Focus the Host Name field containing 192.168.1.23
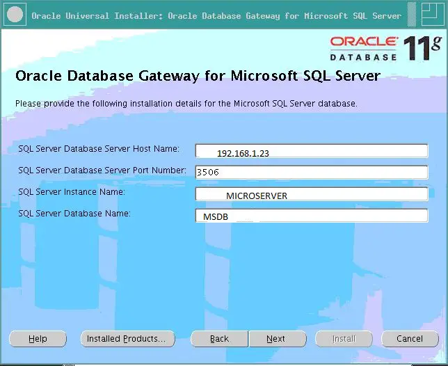Screen dimensions: 448x366 click(312, 151)
